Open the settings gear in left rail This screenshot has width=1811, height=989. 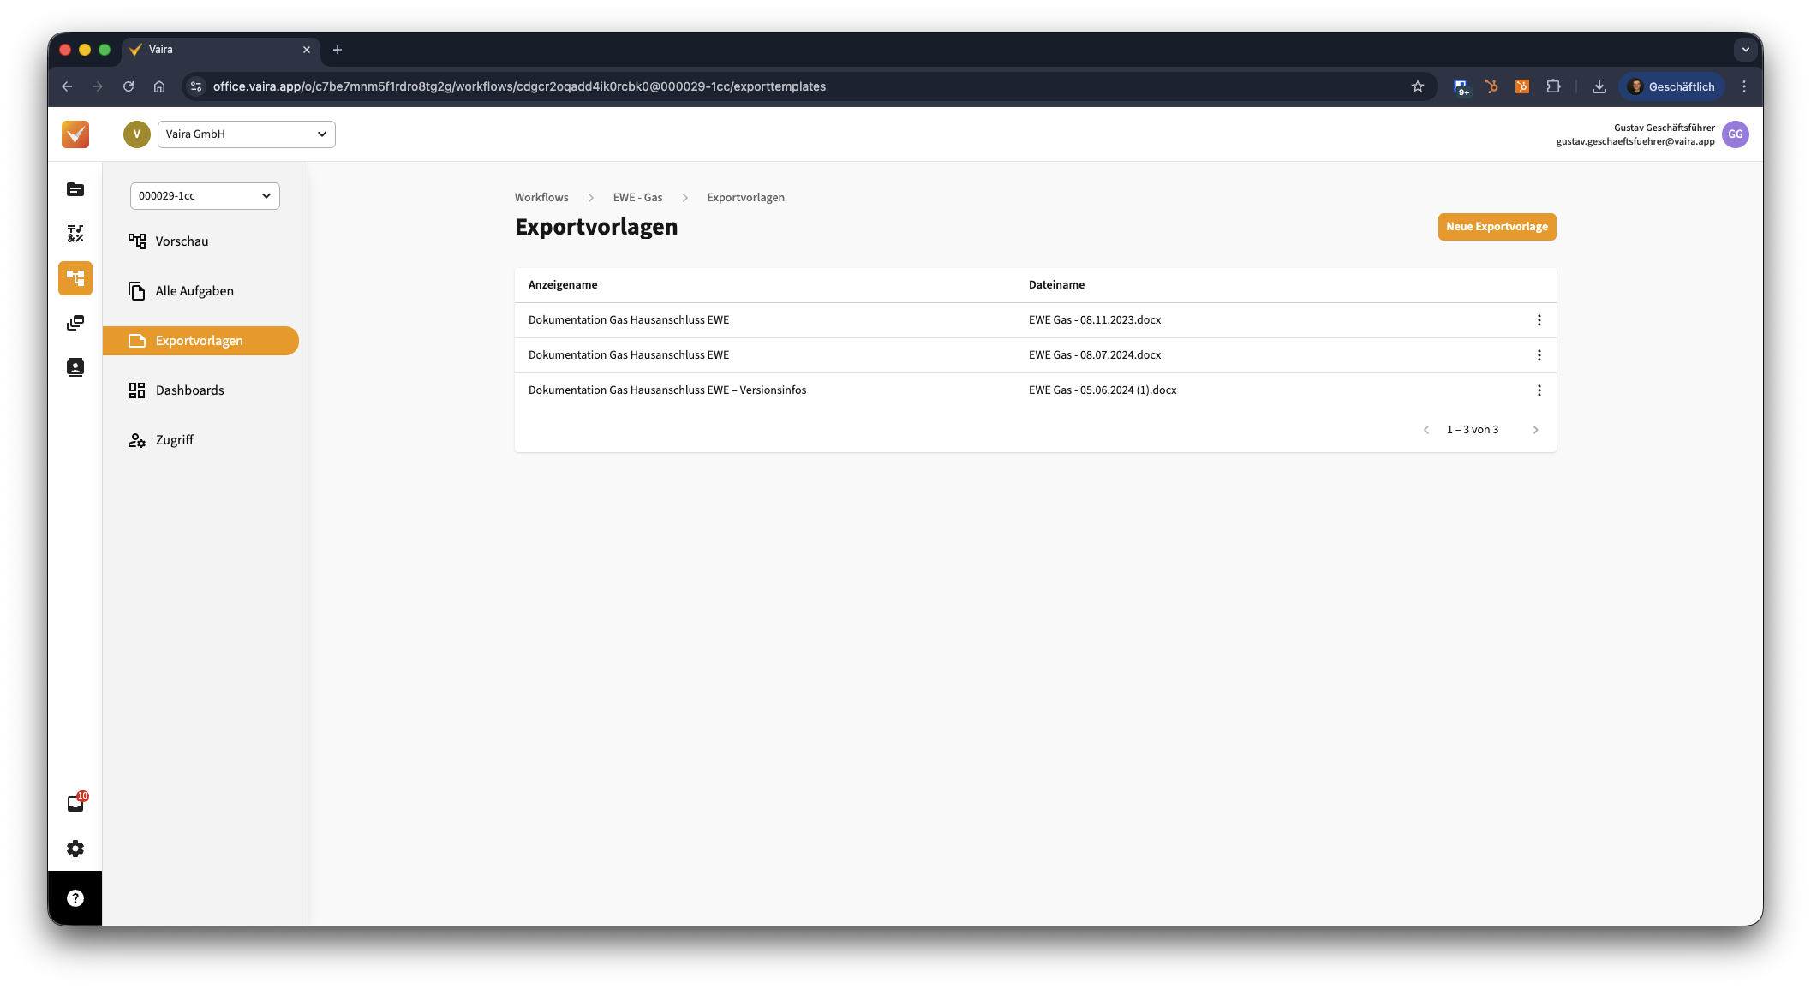pos(75,849)
